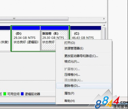The image size is (128, 109).
Task: Click 删除卷(D)... to delete volume
Action: (84, 86)
